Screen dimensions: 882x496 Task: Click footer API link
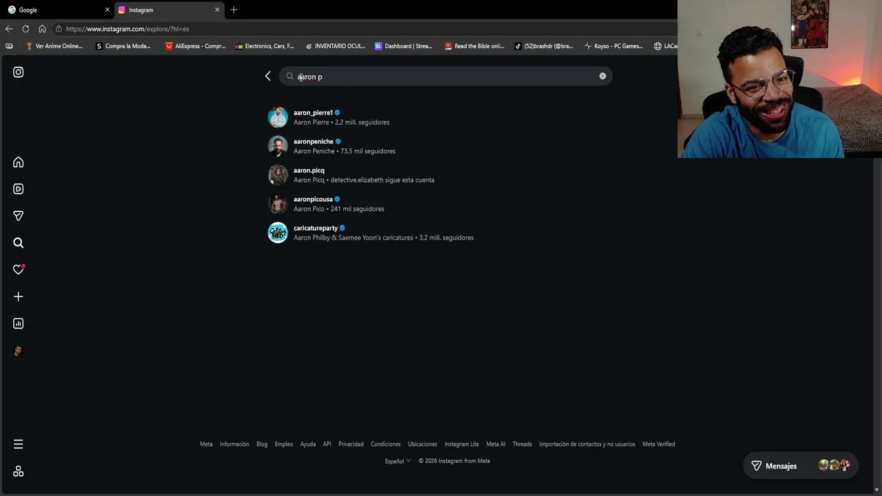(327, 444)
